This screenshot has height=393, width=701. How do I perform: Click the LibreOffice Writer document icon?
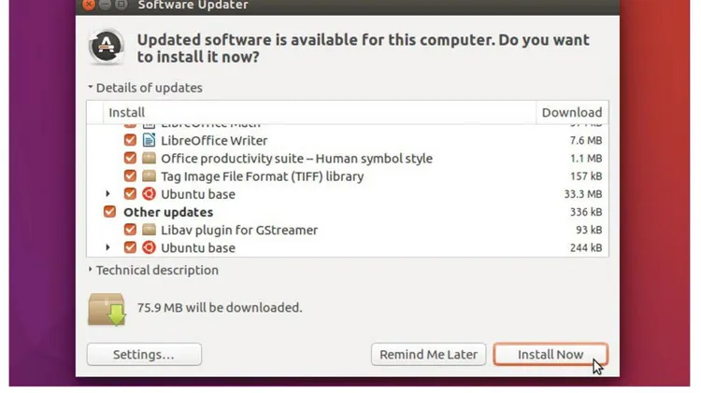(149, 140)
